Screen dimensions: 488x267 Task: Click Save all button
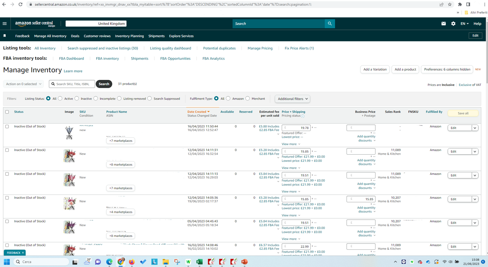tap(463, 113)
